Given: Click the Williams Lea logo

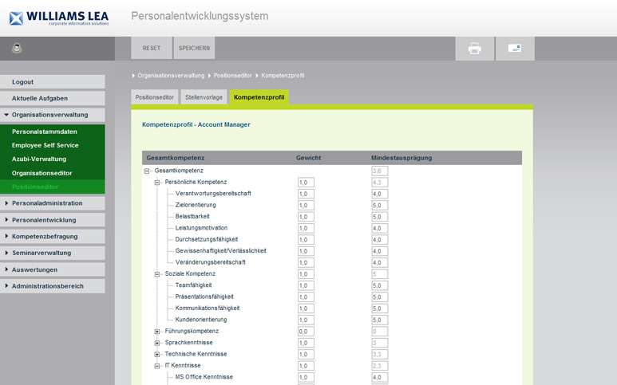Looking at the screenshot, I should pyautogui.click(x=58, y=17).
